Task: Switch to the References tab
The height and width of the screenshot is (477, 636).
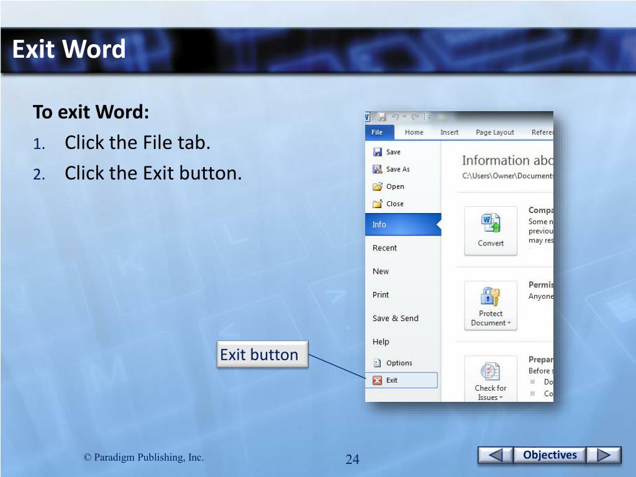Action: click(542, 132)
